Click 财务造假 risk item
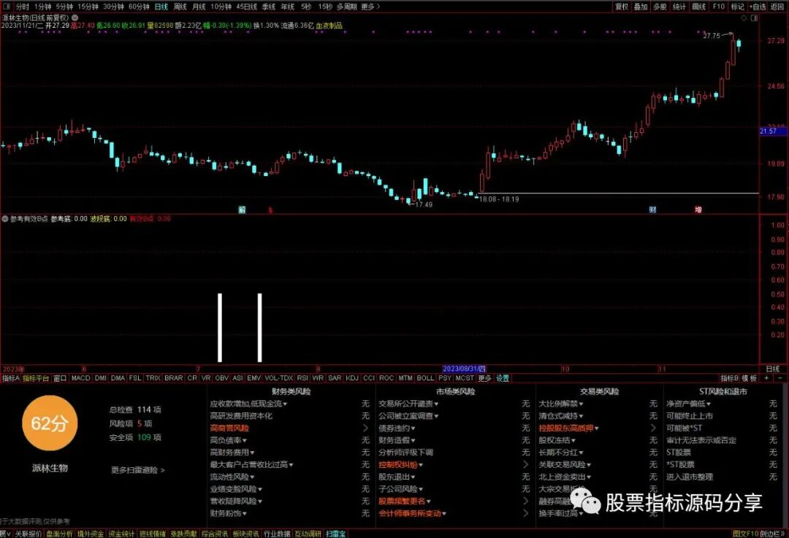 click(397, 440)
